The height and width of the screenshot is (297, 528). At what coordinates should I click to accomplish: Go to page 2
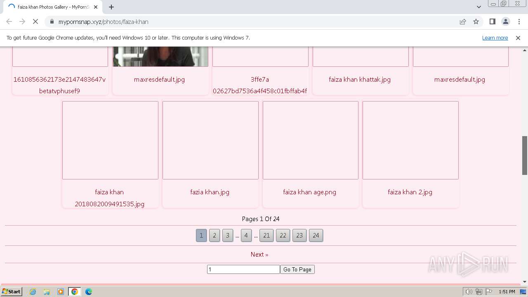click(214, 236)
